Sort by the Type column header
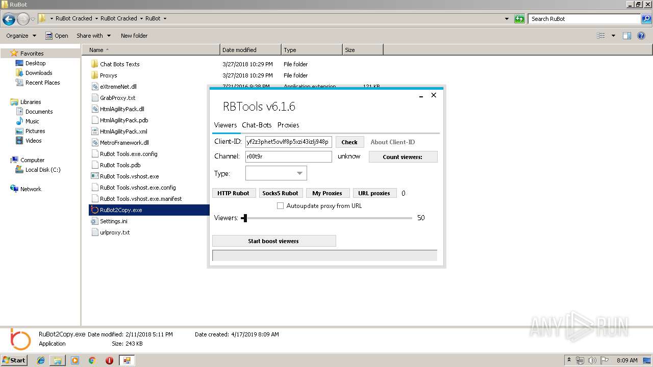The height and width of the screenshot is (367, 653). point(312,50)
